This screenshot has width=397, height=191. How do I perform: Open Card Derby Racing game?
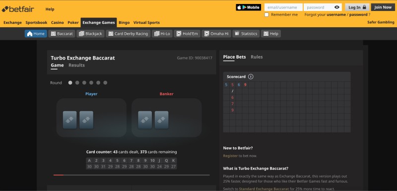(128, 34)
